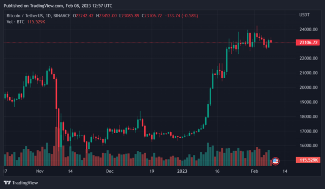The width and height of the screenshot is (325, 189).
Task: Click the 17000.00 price axis label
Action: click(308, 131)
